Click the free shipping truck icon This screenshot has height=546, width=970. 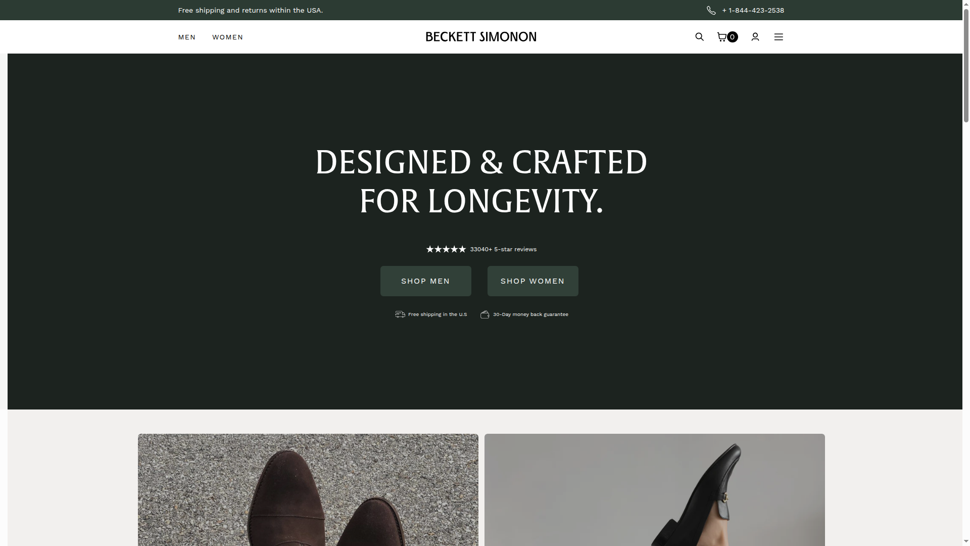pyautogui.click(x=400, y=314)
